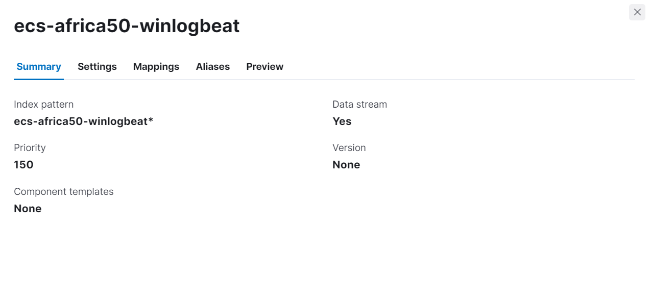The width and height of the screenshot is (651, 299).
Task: Click the Index pattern label
Action: [43, 105]
